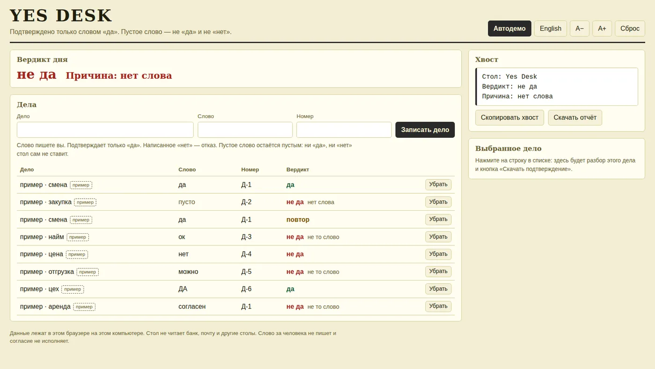655x369 pixels.
Task: Toggle the Автодемо mode button
Action: click(509, 29)
